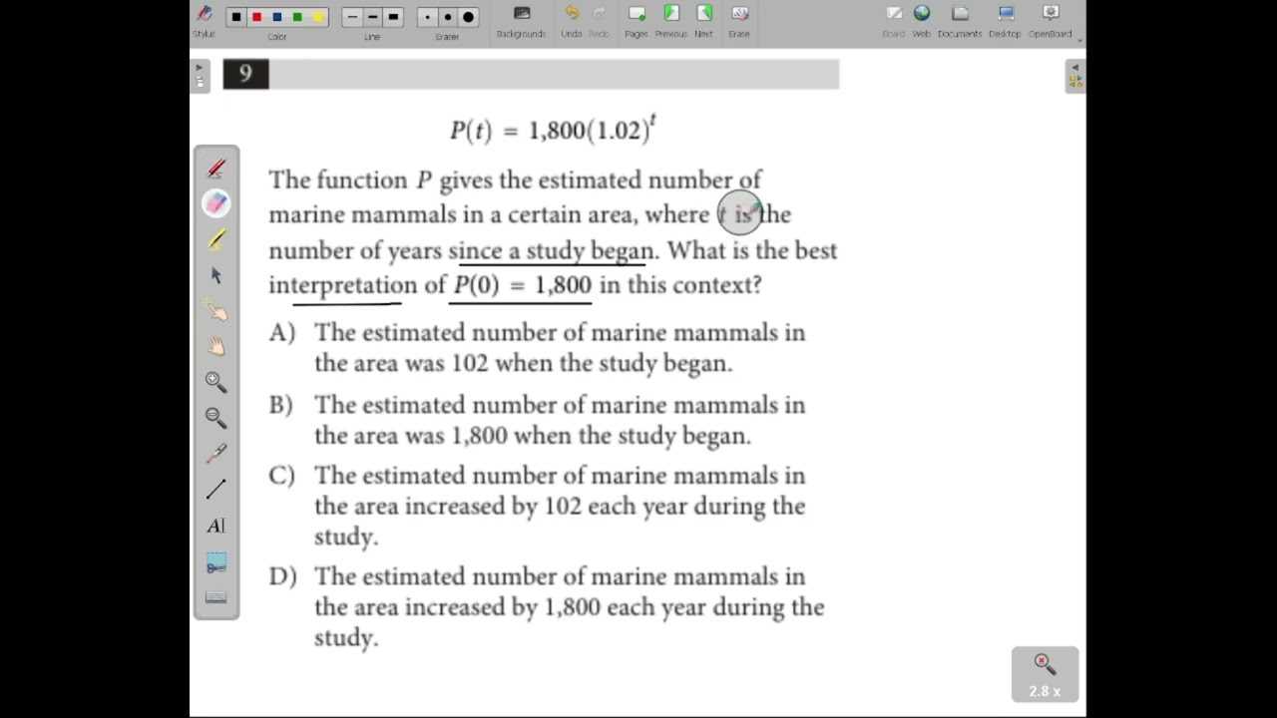The height and width of the screenshot is (718, 1277).
Task: Click answer choice B text about 1,800
Action: 560,420
